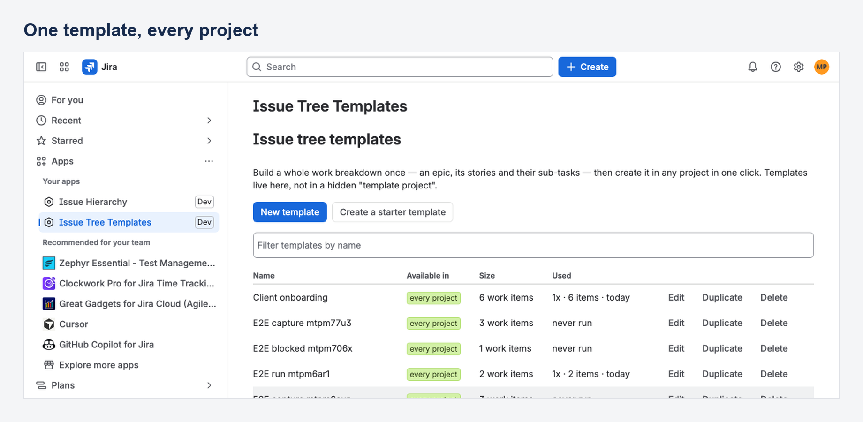Open the notifications bell
Viewport: 863px width, 422px height.
tap(753, 67)
